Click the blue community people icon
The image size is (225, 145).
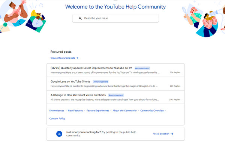tap(59, 134)
